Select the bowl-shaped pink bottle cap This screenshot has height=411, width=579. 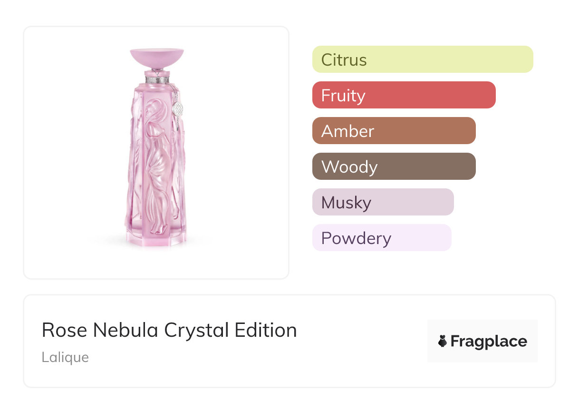coord(157,57)
